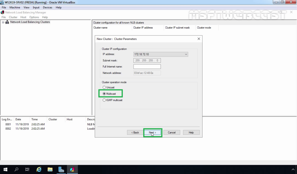The image size is (297, 174).
Task: Open the VirtualBox Help menu
Action: pos(59,8)
